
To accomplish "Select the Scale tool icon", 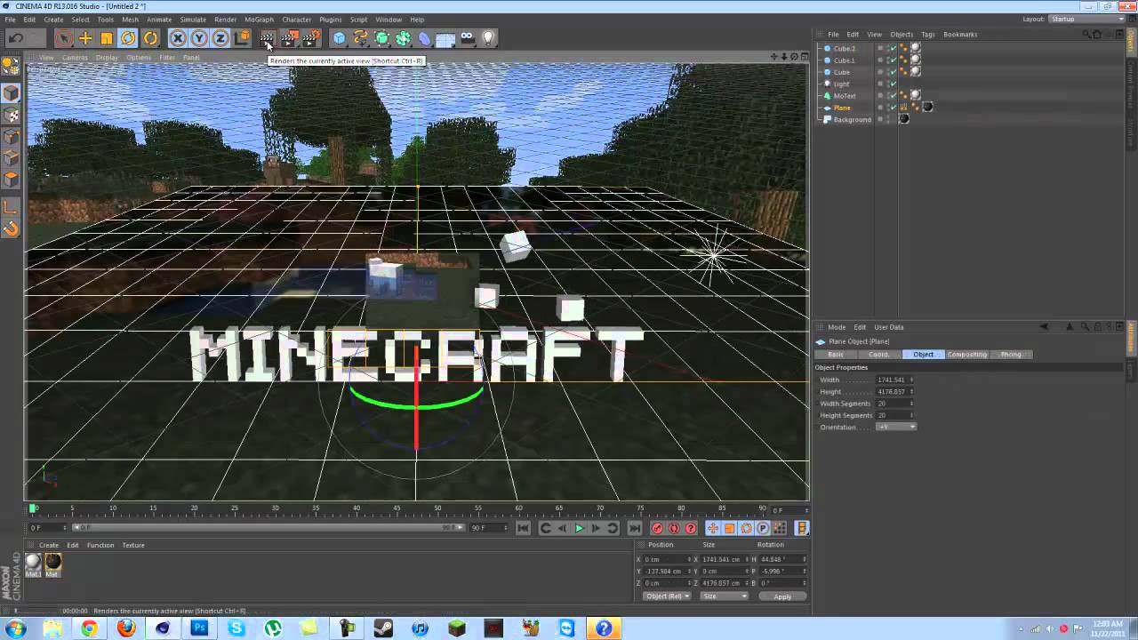I will tap(107, 38).
